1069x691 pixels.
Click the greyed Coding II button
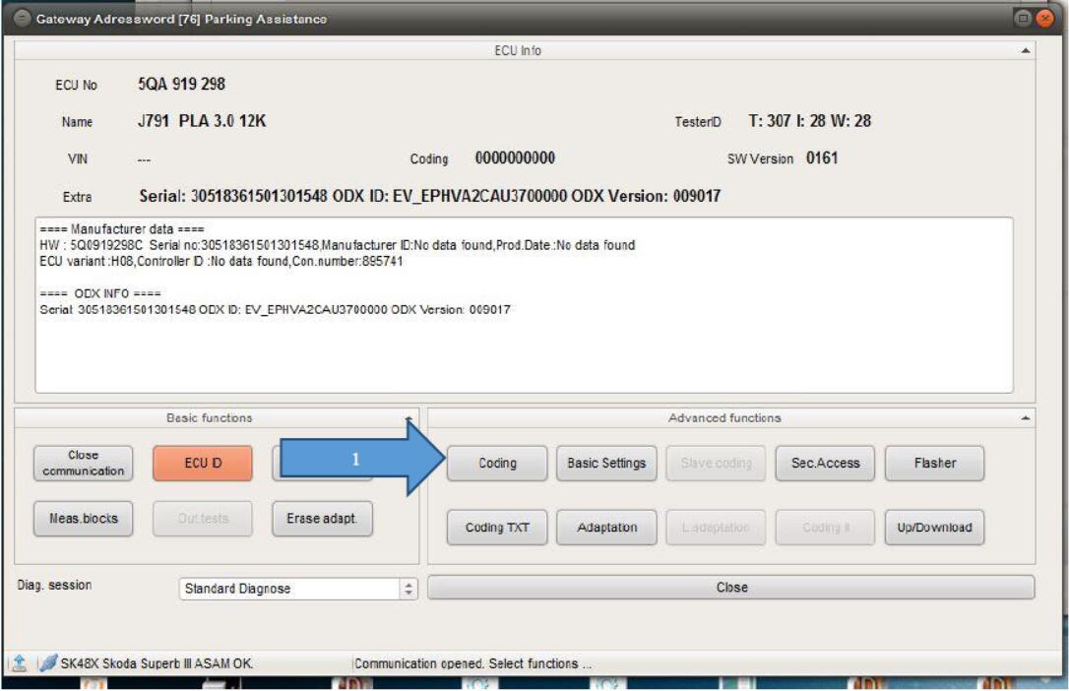825,528
